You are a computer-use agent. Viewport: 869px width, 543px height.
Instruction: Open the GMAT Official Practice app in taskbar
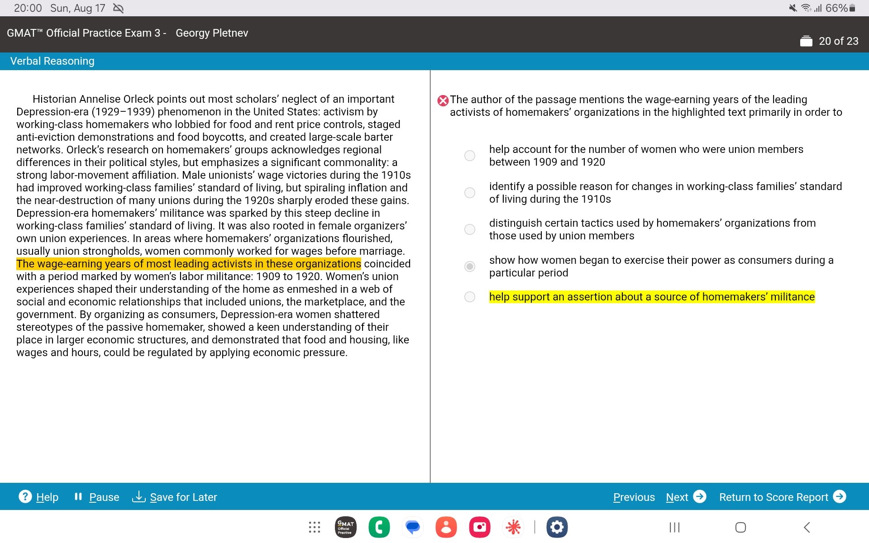(345, 527)
